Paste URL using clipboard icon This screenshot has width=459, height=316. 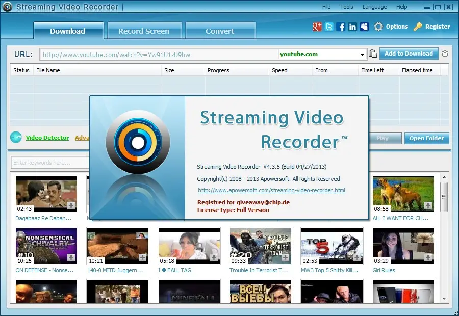pyautogui.click(x=373, y=54)
